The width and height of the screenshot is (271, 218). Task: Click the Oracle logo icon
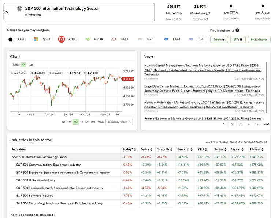(x=114, y=39)
